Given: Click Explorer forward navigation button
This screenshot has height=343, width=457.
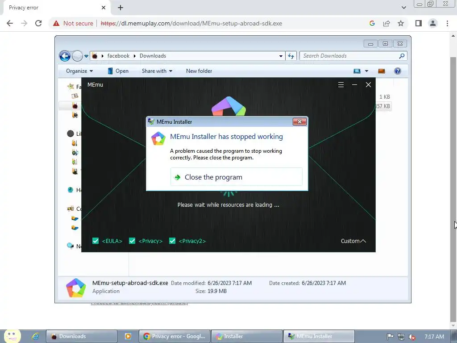Looking at the screenshot, I should 77,56.
